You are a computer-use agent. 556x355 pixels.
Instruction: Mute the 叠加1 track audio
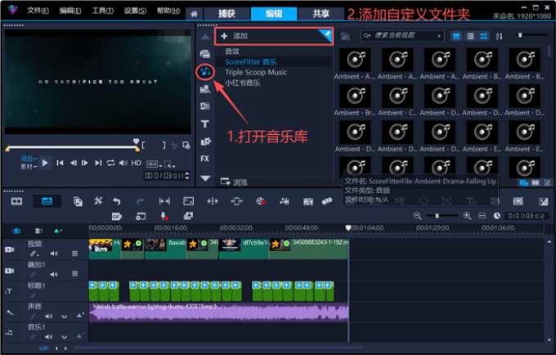tap(53, 274)
